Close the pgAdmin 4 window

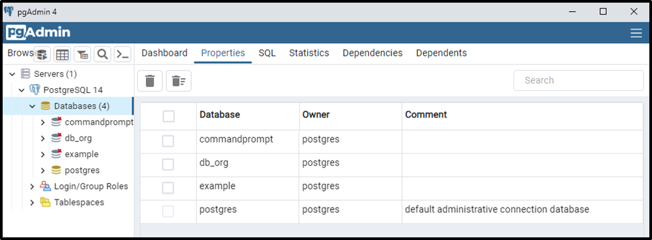[633, 12]
